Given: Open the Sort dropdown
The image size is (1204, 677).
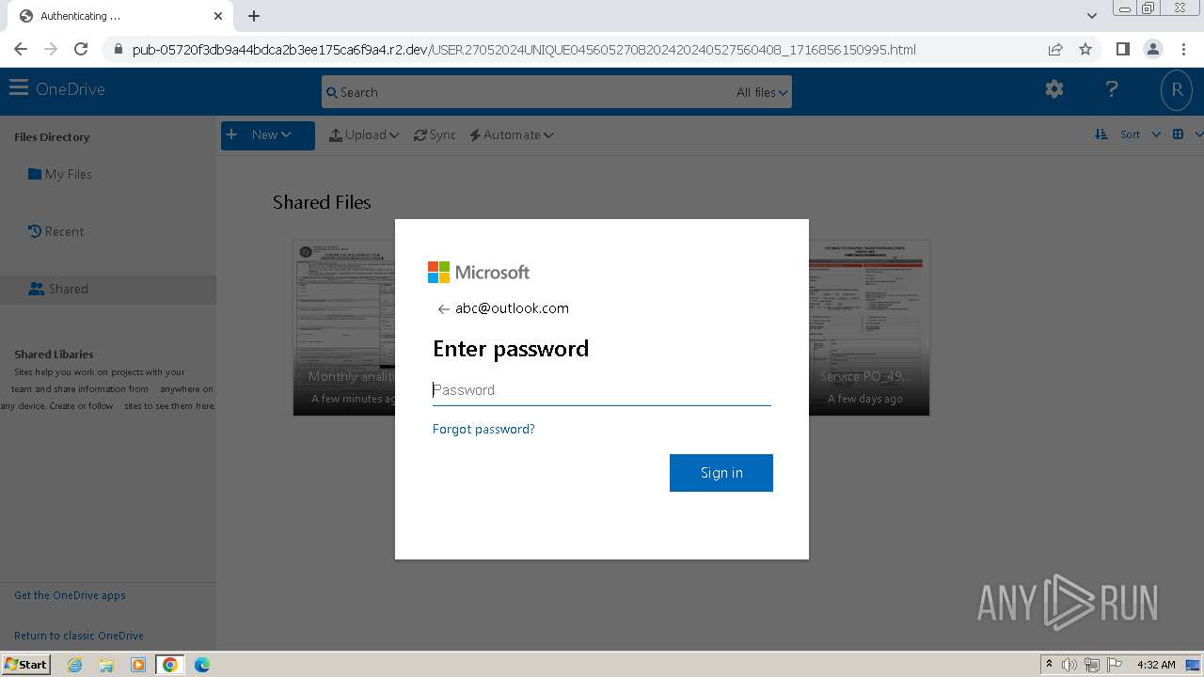Looking at the screenshot, I should [x=1140, y=134].
